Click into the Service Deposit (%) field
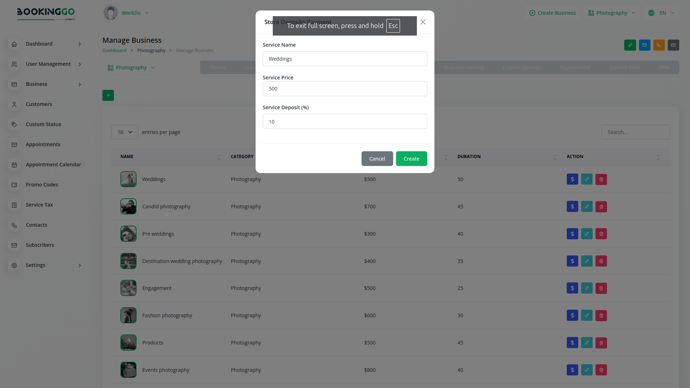690x388 pixels. point(345,122)
